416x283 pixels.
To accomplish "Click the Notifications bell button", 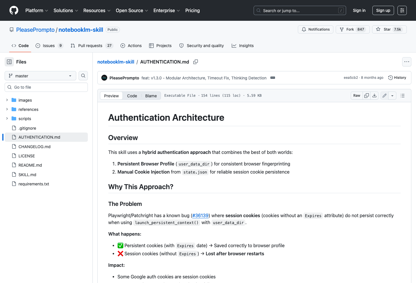I will pyautogui.click(x=315, y=29).
